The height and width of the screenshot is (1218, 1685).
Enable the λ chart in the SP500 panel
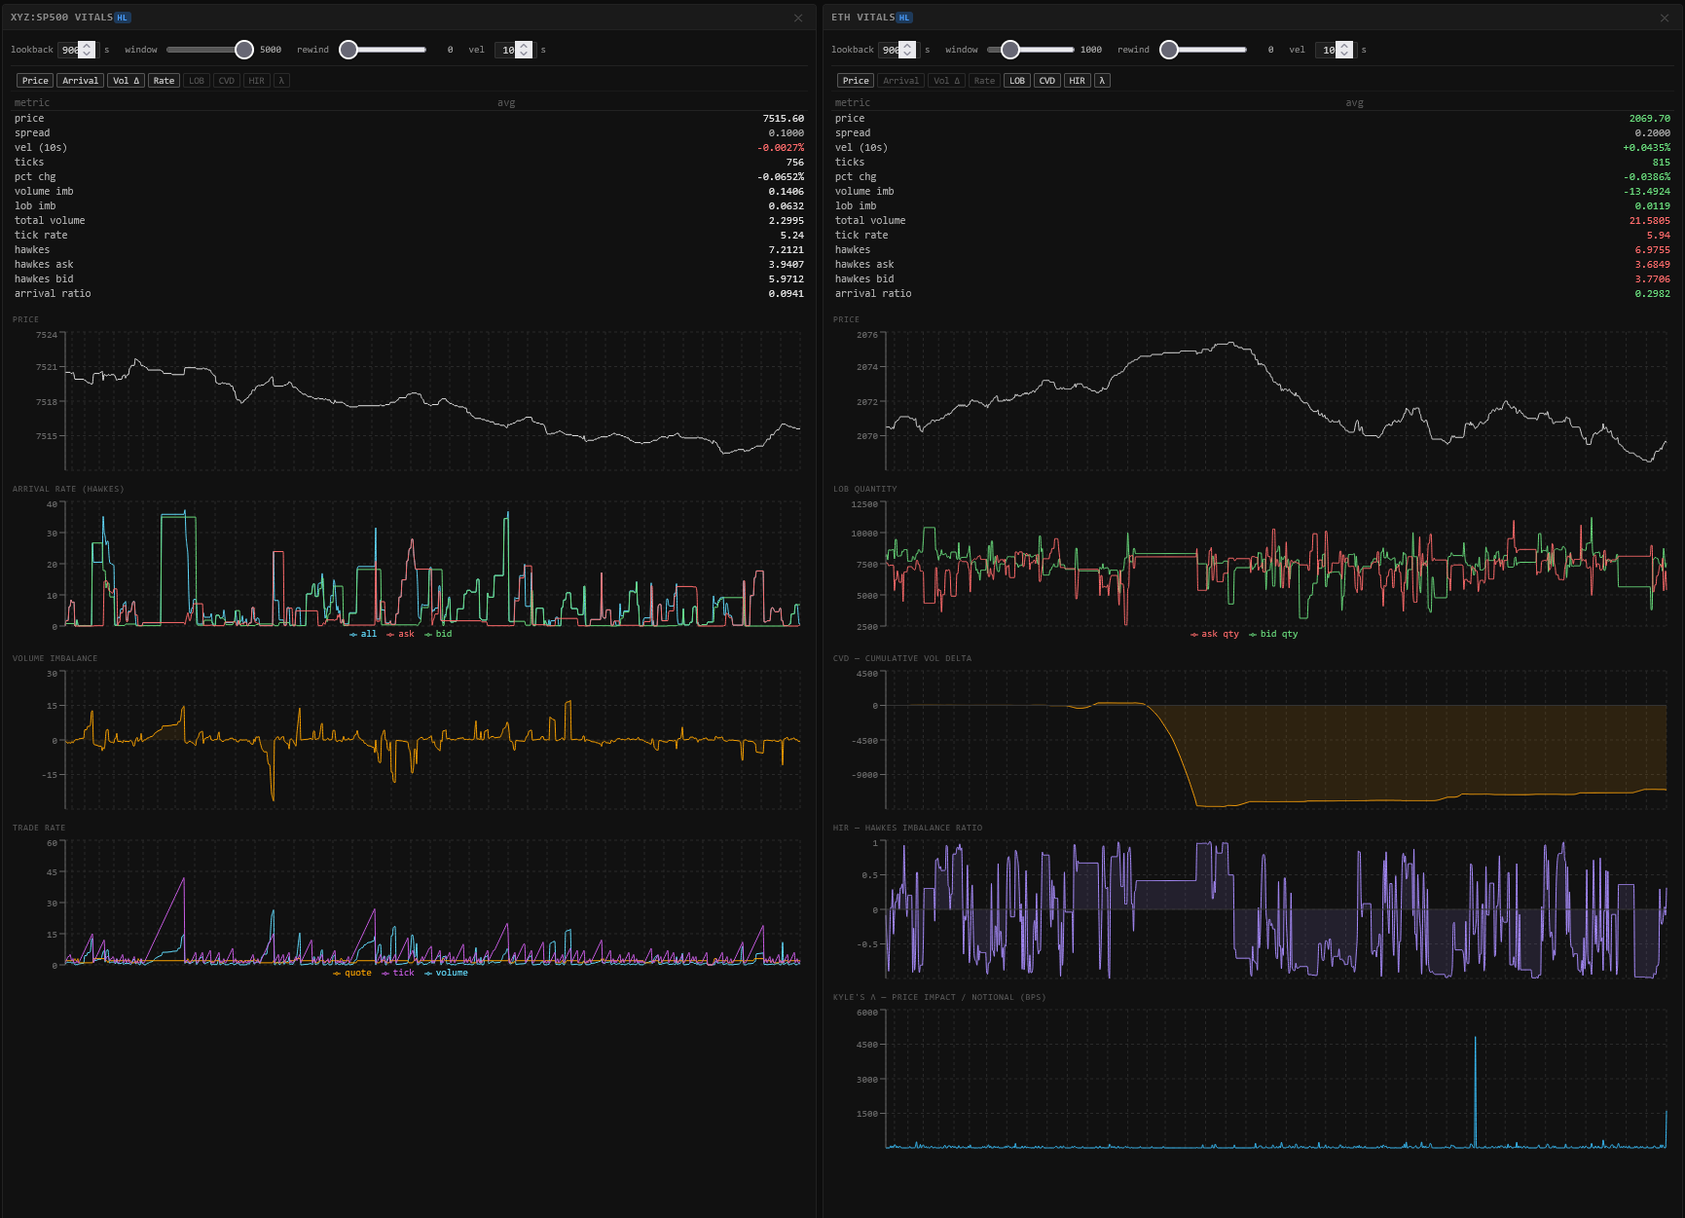[x=281, y=81]
